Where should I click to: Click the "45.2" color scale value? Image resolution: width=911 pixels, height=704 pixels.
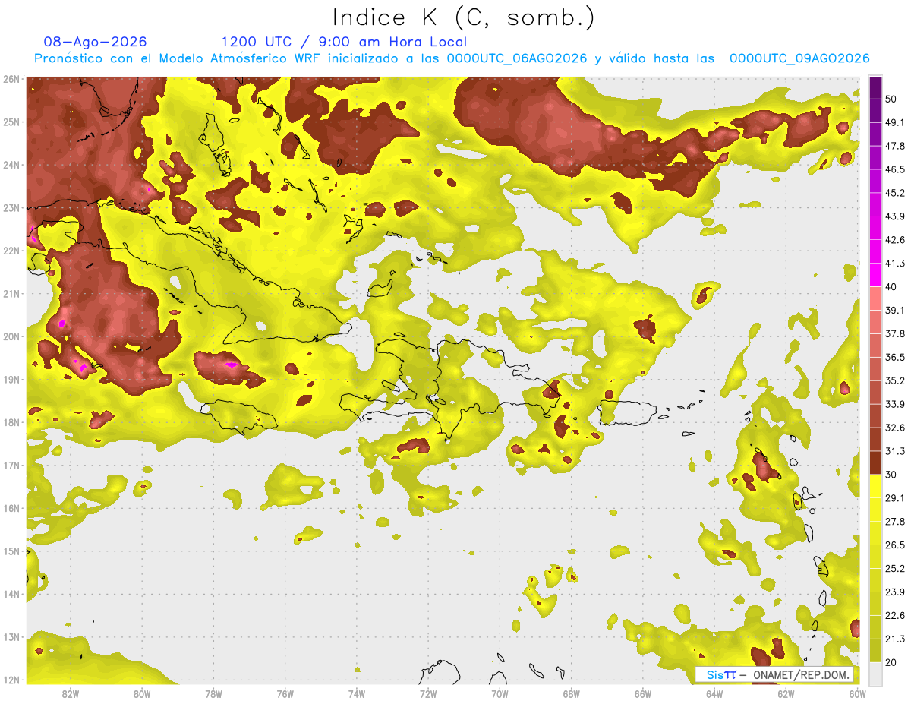[894, 193]
